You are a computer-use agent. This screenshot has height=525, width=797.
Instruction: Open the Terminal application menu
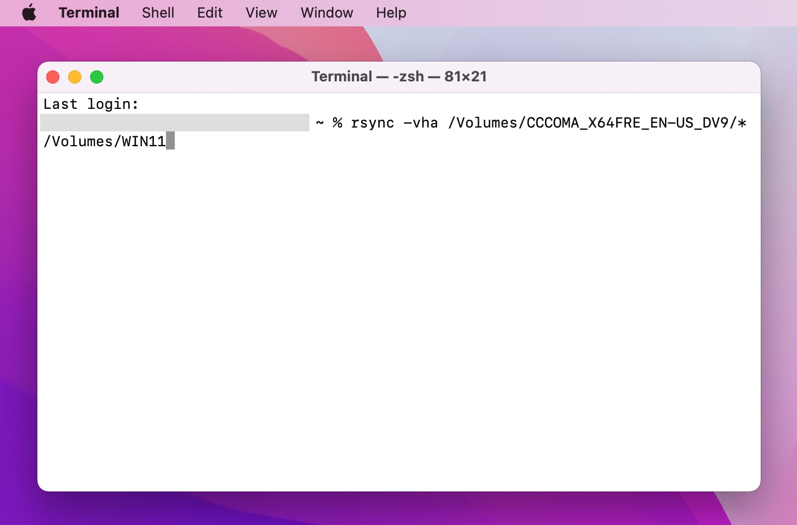[x=89, y=12]
